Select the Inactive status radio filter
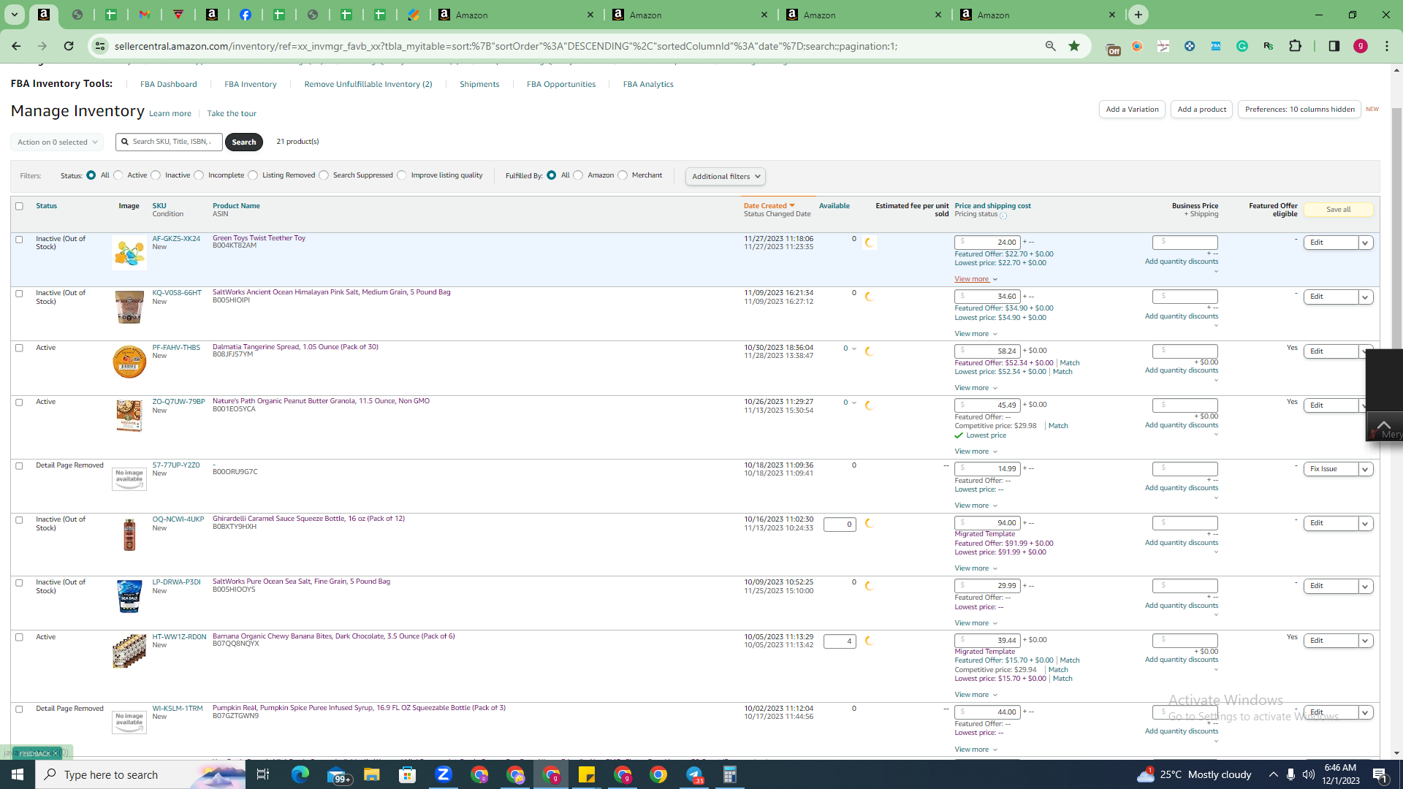 click(156, 175)
